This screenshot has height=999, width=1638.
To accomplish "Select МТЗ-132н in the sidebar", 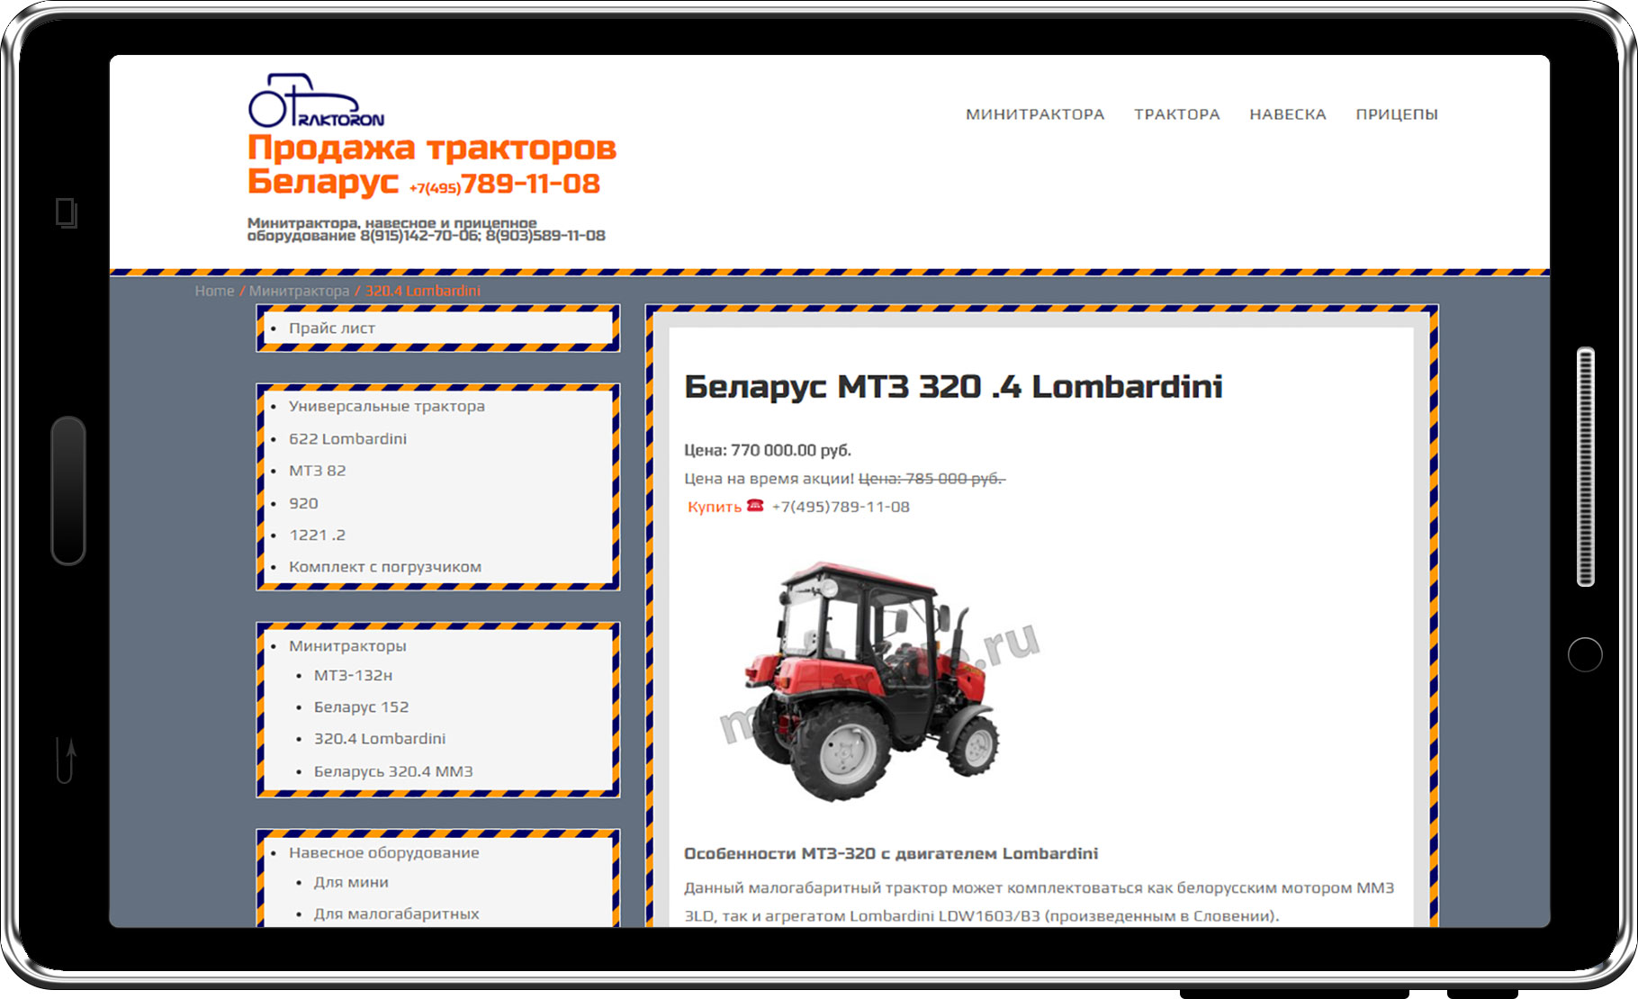I will pos(353,675).
